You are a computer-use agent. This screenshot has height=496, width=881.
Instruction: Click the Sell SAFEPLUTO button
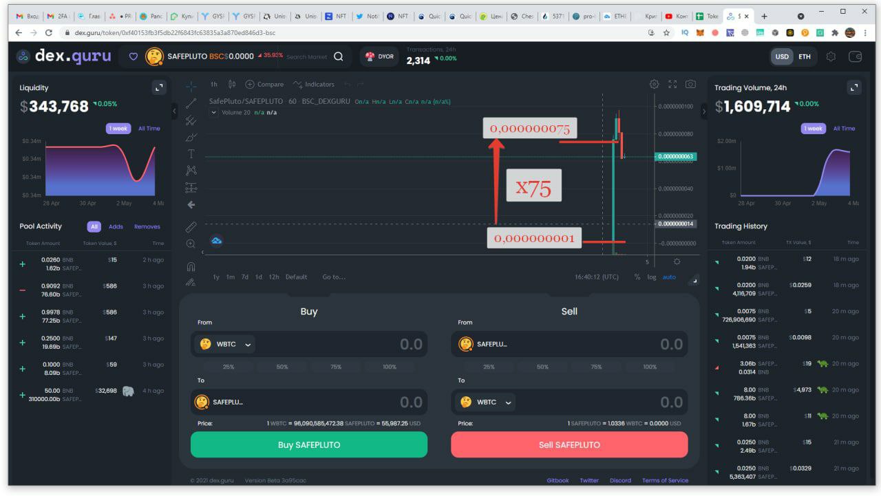[x=569, y=444]
